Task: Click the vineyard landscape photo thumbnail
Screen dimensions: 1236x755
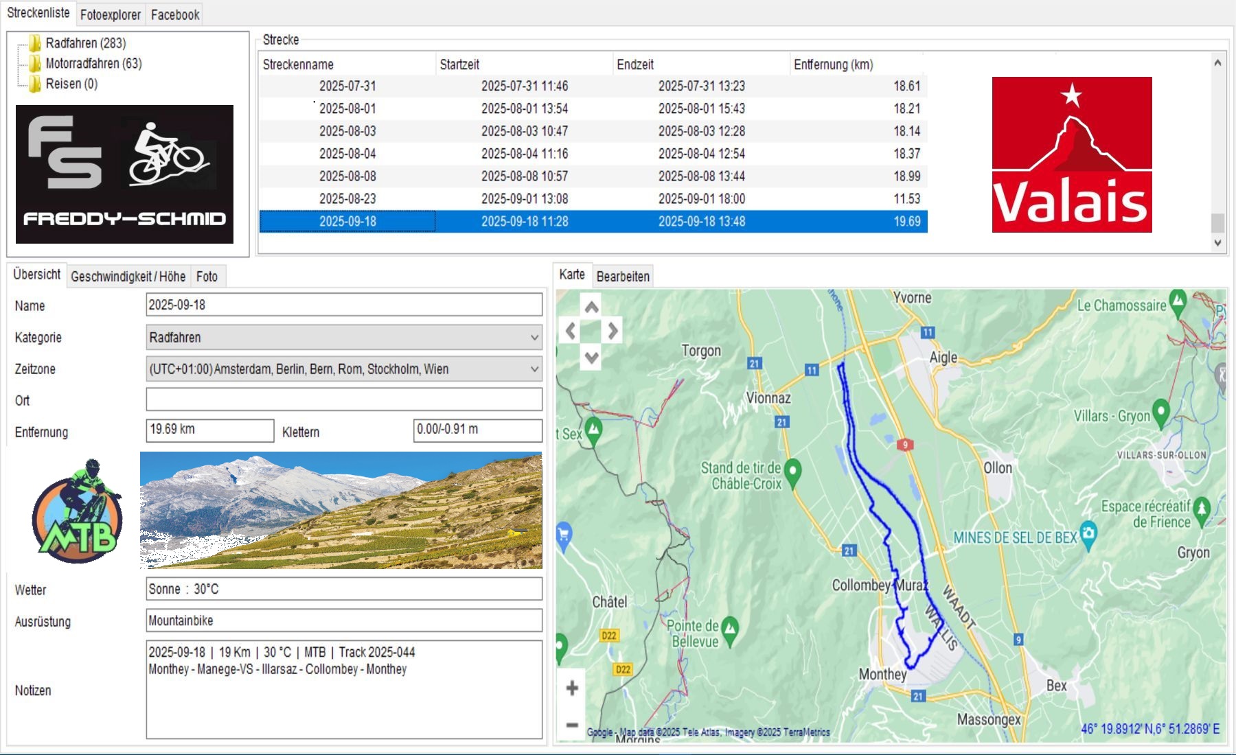Action: click(x=341, y=510)
